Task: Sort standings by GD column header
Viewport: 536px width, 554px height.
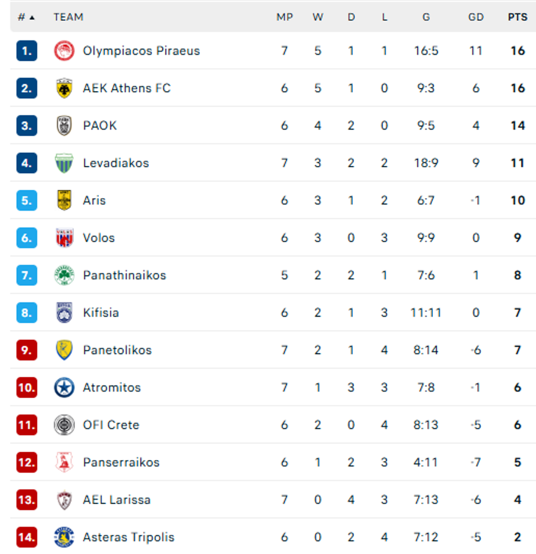Action: tap(475, 17)
